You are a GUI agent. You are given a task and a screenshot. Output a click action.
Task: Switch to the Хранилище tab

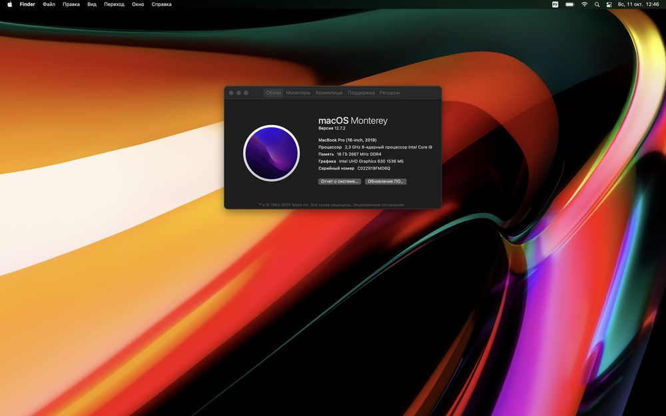coord(329,93)
